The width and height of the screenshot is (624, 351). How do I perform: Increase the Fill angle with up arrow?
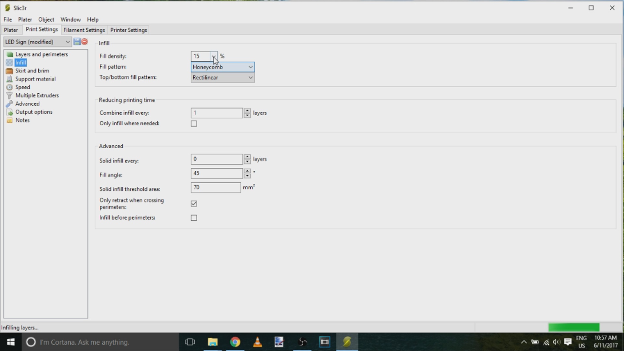tap(247, 171)
